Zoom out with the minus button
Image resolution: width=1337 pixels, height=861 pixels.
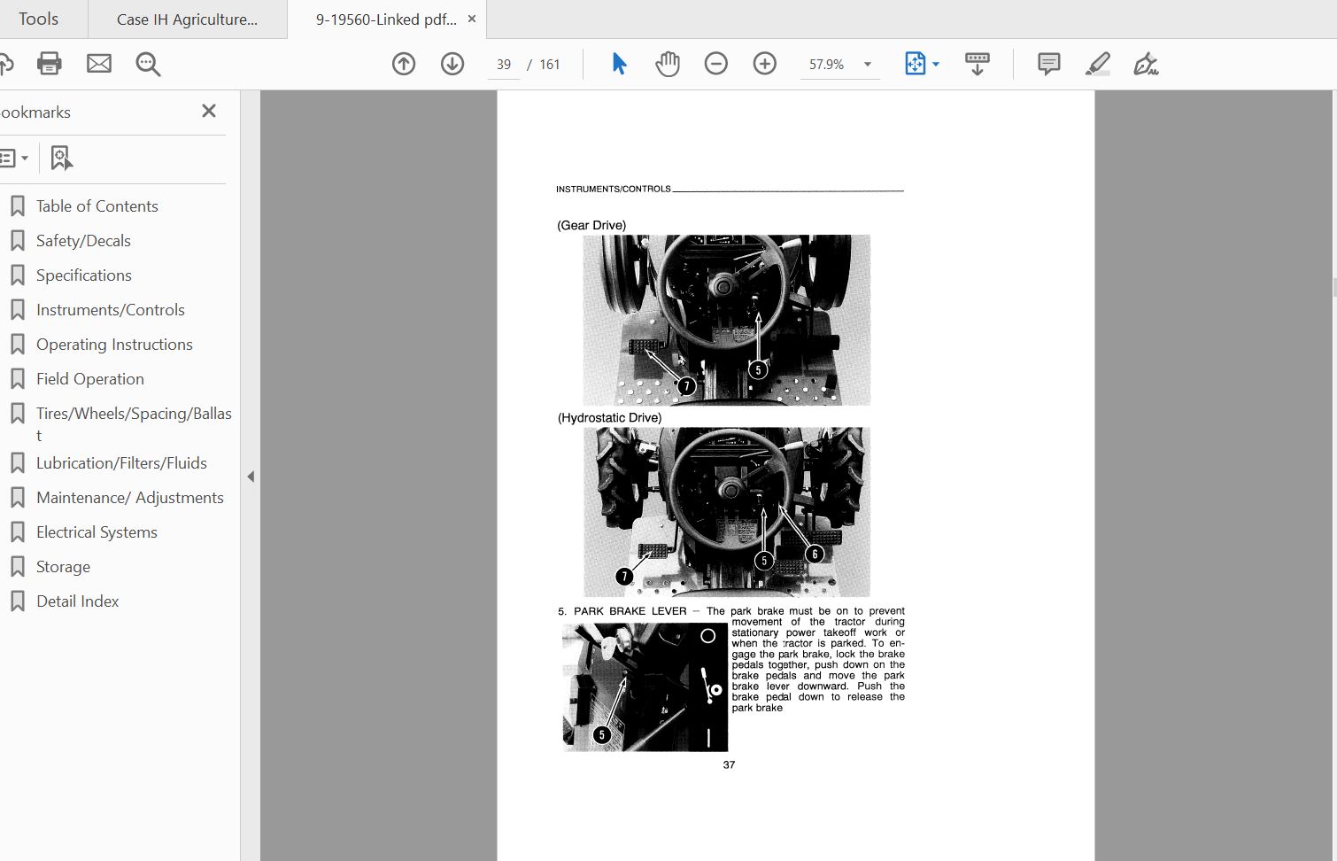(x=716, y=64)
